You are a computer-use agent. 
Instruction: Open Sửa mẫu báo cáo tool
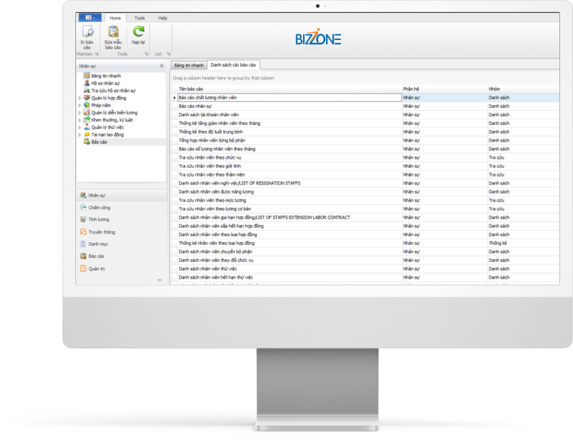click(x=113, y=37)
